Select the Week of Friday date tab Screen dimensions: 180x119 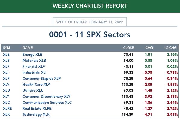(90, 22)
